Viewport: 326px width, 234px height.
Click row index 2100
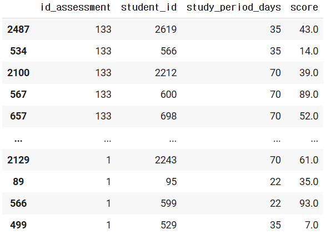18,73
